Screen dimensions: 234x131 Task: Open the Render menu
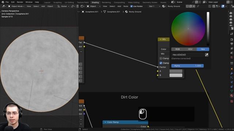(20, 2)
